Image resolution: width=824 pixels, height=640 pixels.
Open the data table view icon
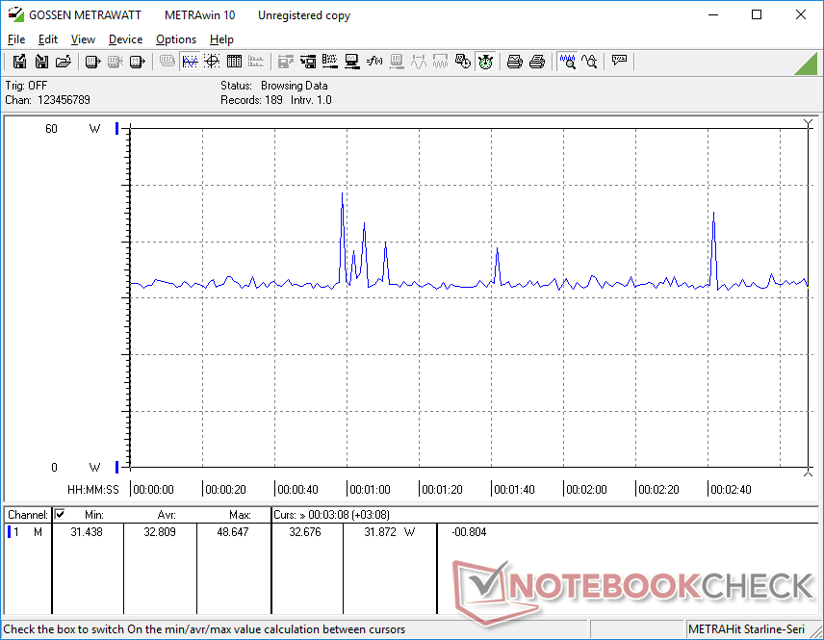(234, 62)
